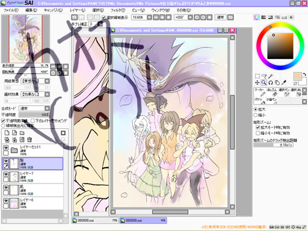Create a new normal layer
Viewport: 308px width, 231px height.
click(7, 133)
